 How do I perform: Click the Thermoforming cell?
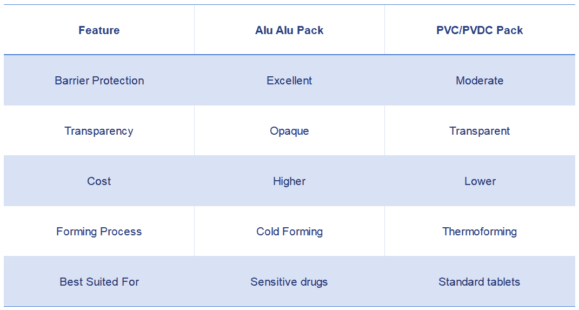point(480,232)
